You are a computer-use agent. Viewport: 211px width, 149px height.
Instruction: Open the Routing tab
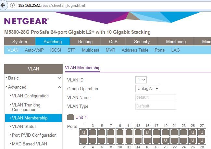tap(85, 42)
